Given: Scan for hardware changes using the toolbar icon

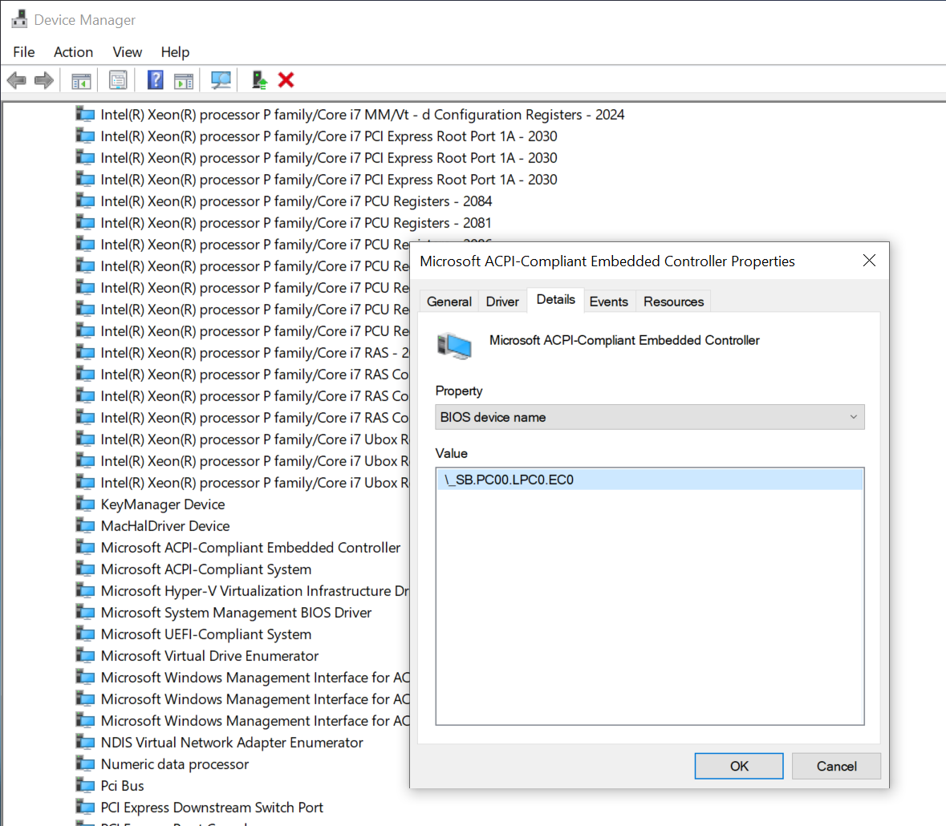Looking at the screenshot, I should [x=221, y=80].
